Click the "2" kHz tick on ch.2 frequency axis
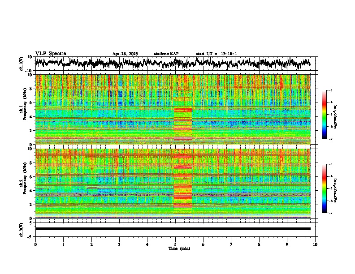This screenshot has width=355, height=274. 31,205
